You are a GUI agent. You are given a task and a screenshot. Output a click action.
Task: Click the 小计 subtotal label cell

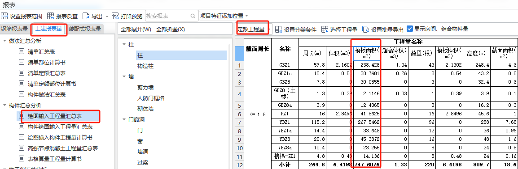pos(285,165)
